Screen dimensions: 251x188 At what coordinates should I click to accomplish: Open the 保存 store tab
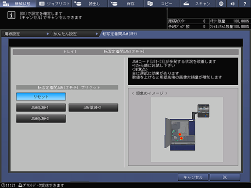tap(126, 3)
